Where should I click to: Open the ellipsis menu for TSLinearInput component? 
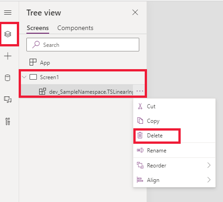pos(140,91)
